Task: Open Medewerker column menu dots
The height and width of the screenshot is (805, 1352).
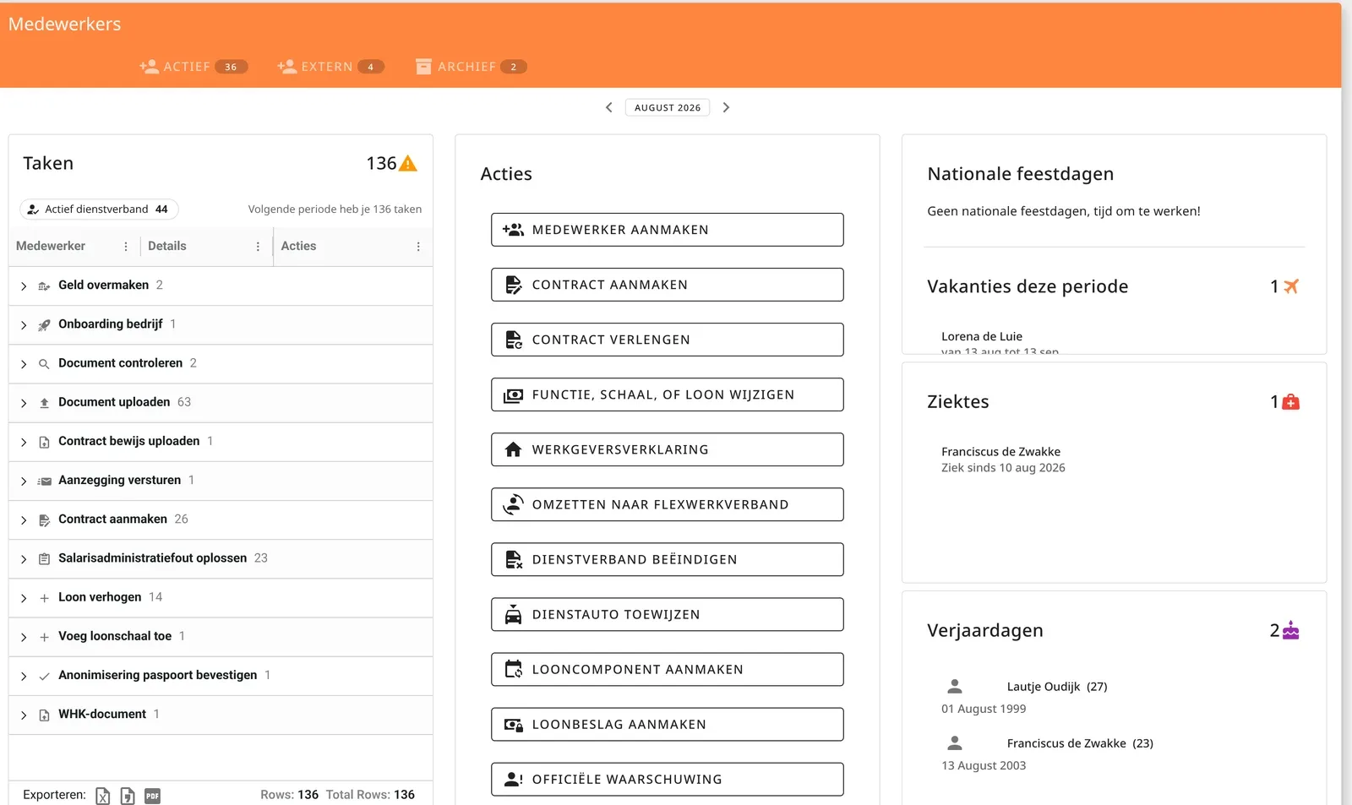Action: (126, 247)
